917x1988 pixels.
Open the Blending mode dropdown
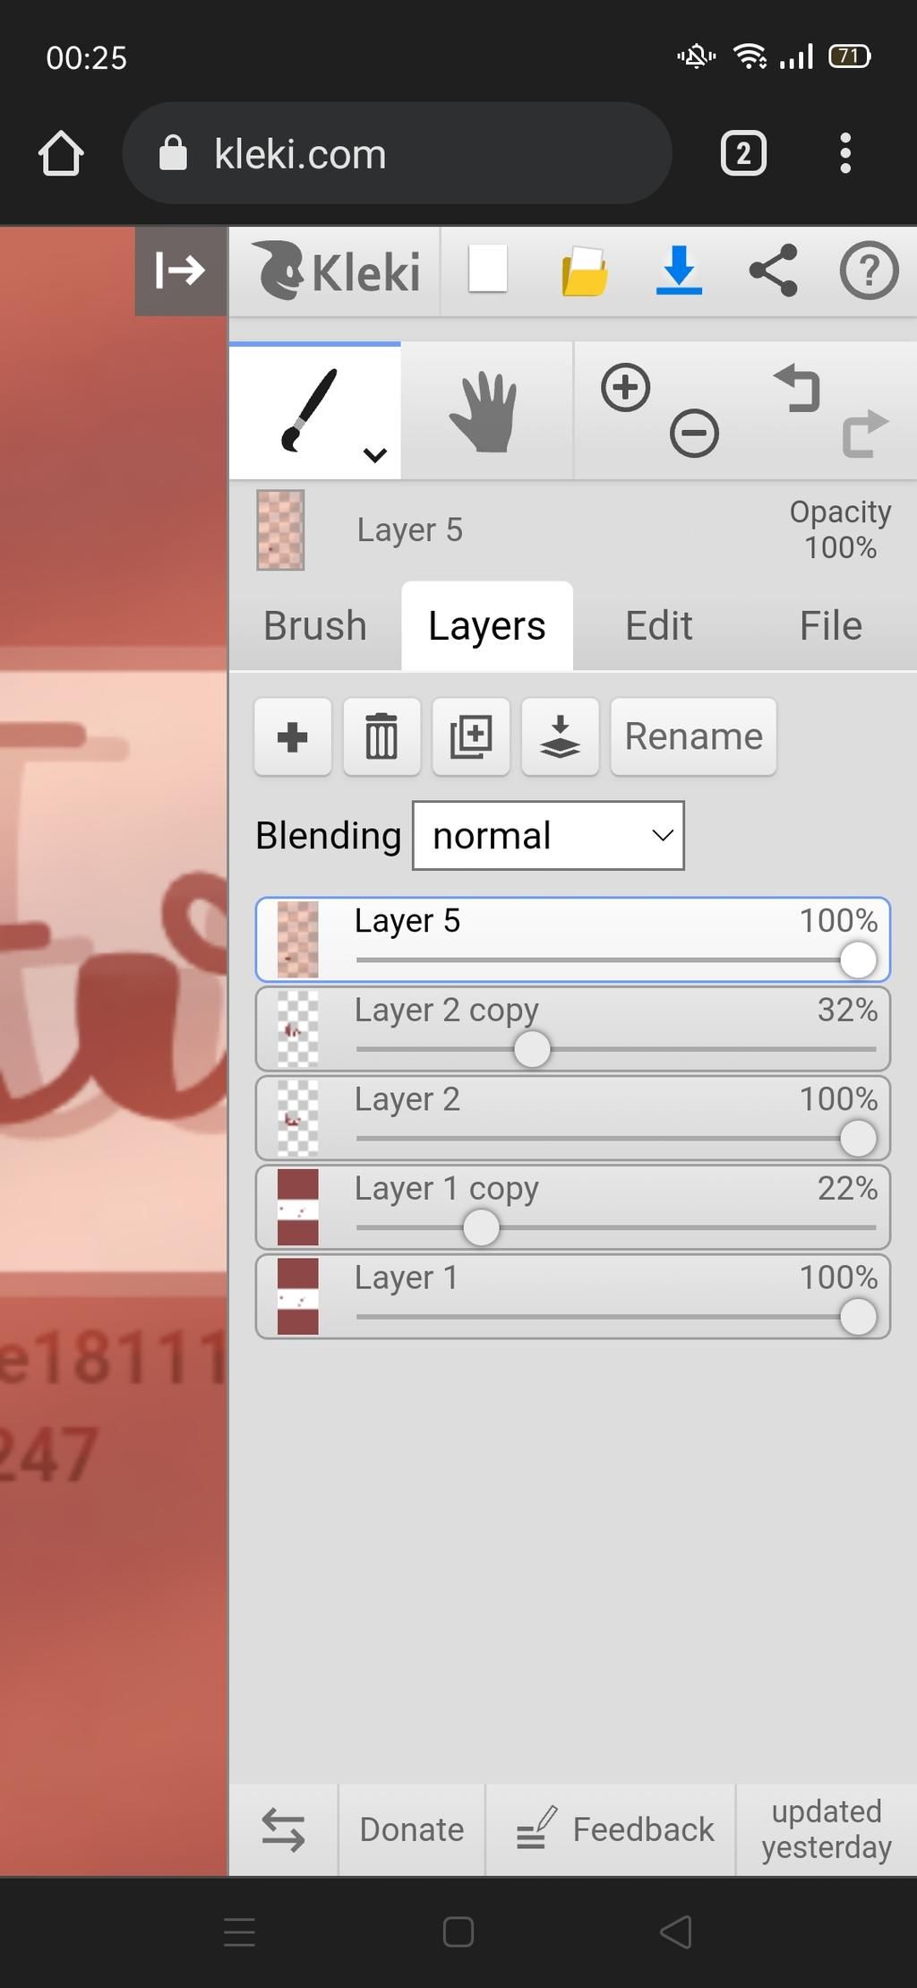[x=548, y=835]
